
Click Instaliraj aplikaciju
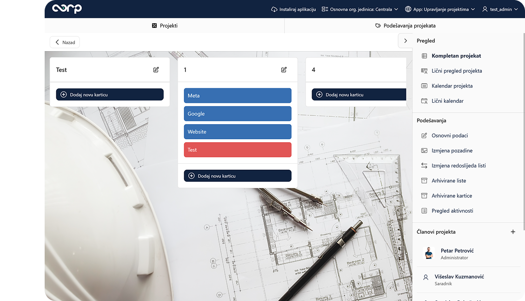click(293, 9)
